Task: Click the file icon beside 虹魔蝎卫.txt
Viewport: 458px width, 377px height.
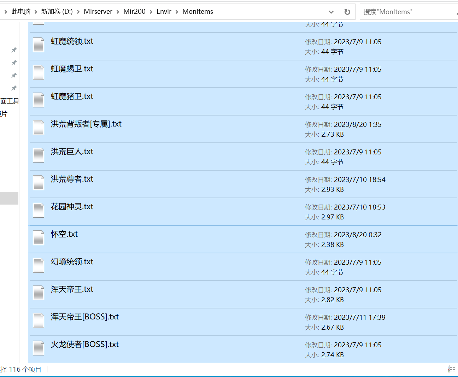Action: click(39, 72)
